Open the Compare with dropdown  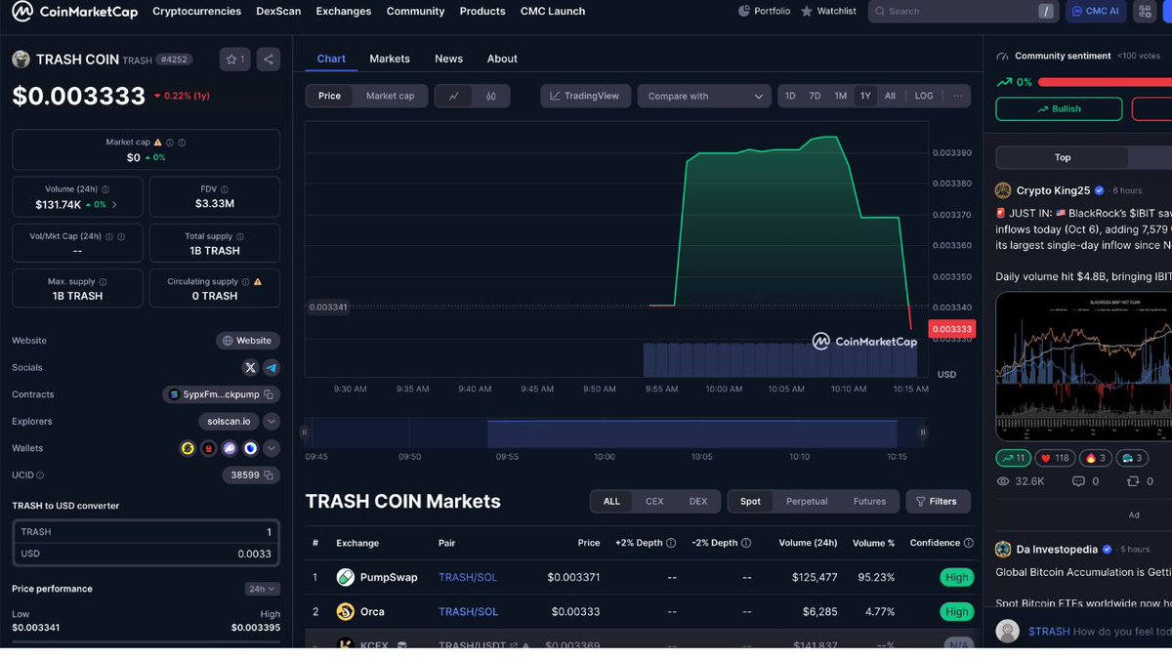(703, 96)
